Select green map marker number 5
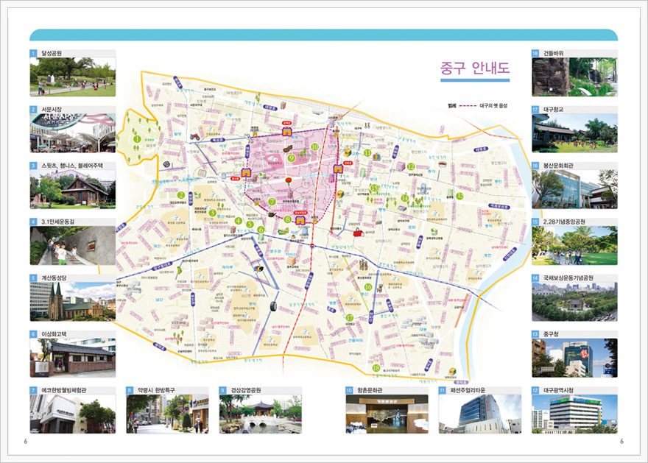The image size is (648, 463). [x=250, y=225]
